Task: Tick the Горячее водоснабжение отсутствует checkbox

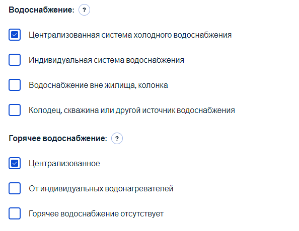Action: coord(15,213)
